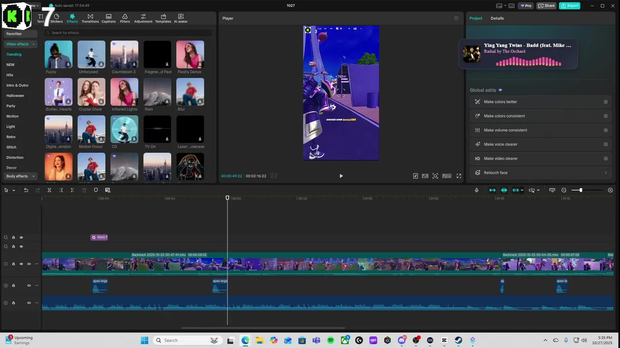Screen dimensions: 620x348
Task: Click the record voiceover microphone icon
Action: coord(477,190)
